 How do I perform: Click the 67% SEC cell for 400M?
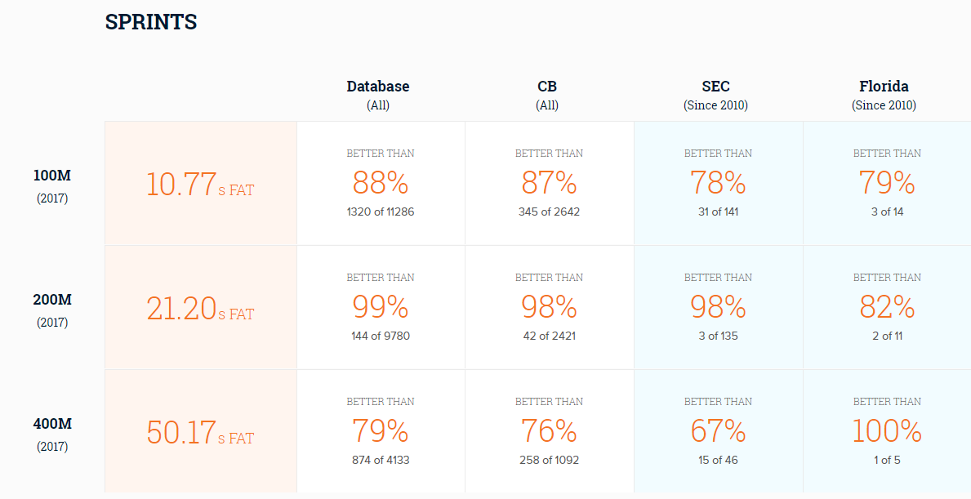(719, 431)
